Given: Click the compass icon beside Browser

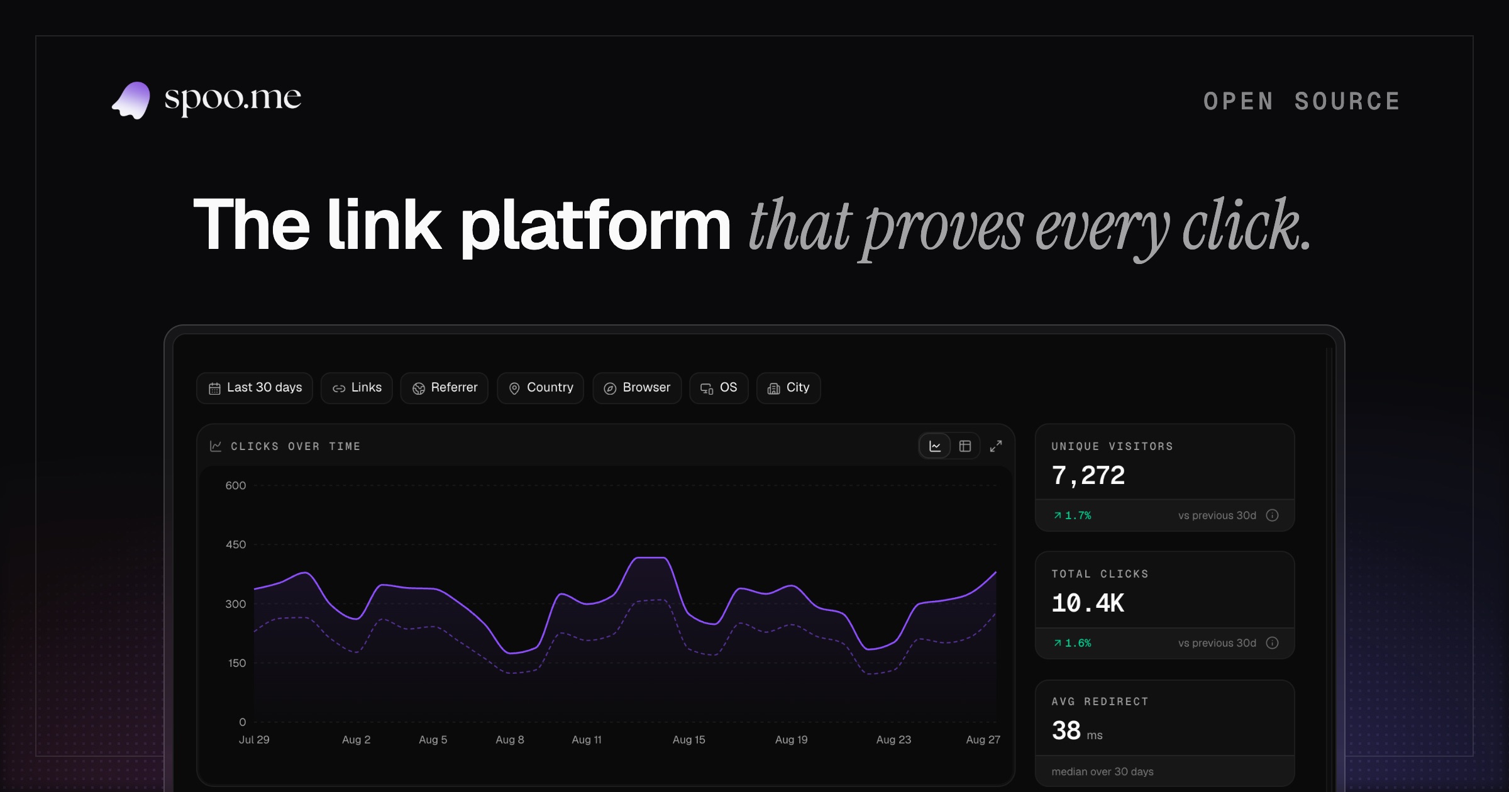Looking at the screenshot, I should 610,388.
